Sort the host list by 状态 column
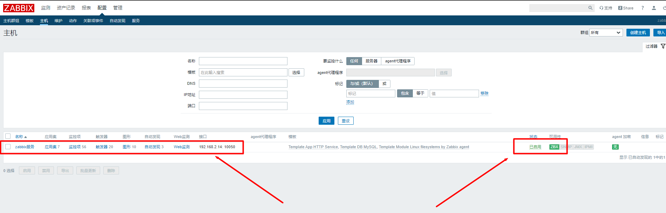Screen dimensions: 666x213 [533, 137]
